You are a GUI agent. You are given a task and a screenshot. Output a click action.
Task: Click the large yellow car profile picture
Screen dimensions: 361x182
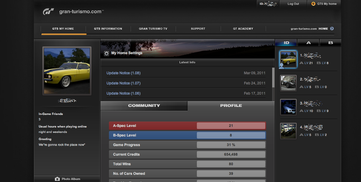67,71
